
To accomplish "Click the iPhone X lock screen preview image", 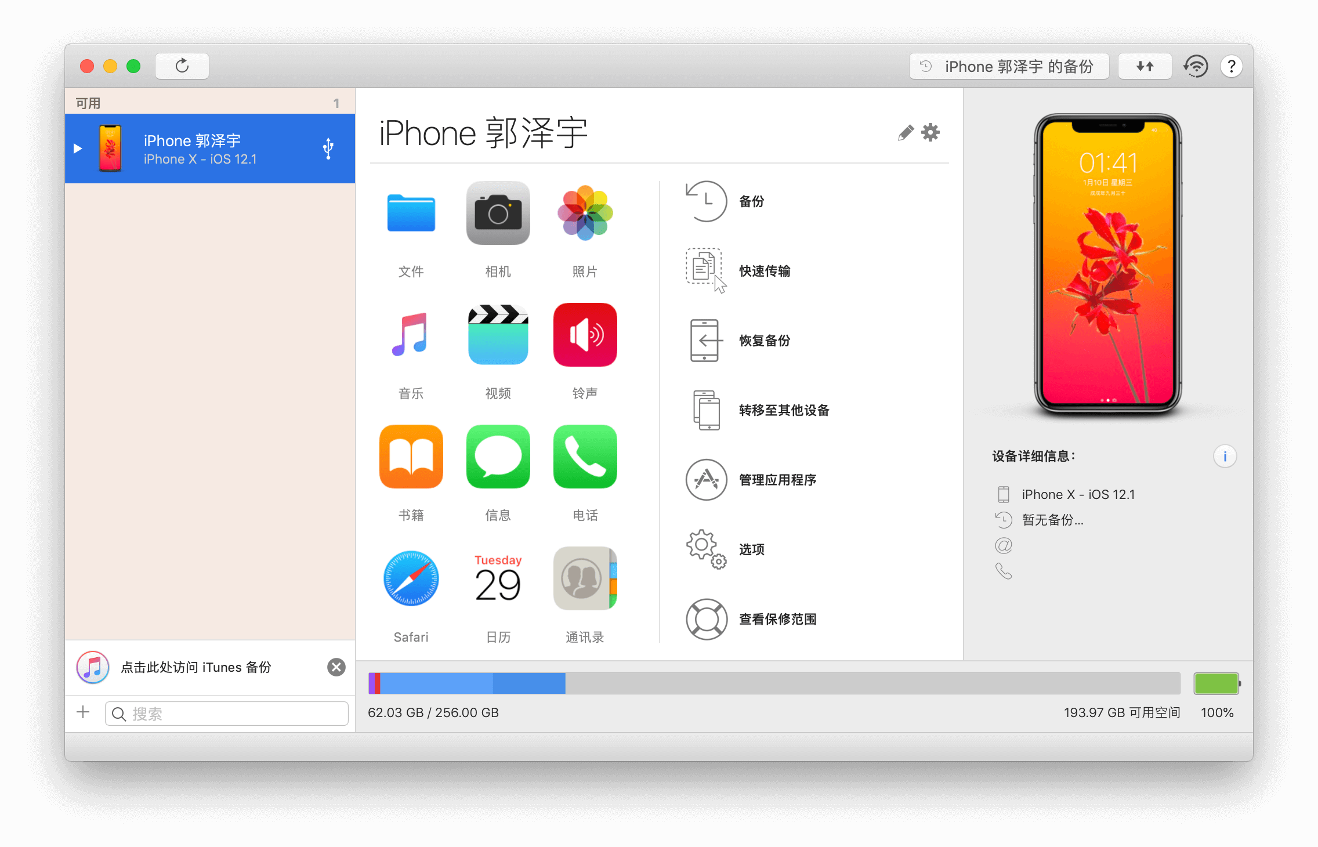I will [1108, 264].
